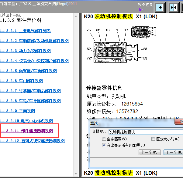The width and height of the screenshot is (183, 178).
Task: Toggle 全字匹配 checkbox in find dialog
Action: point(104,139)
